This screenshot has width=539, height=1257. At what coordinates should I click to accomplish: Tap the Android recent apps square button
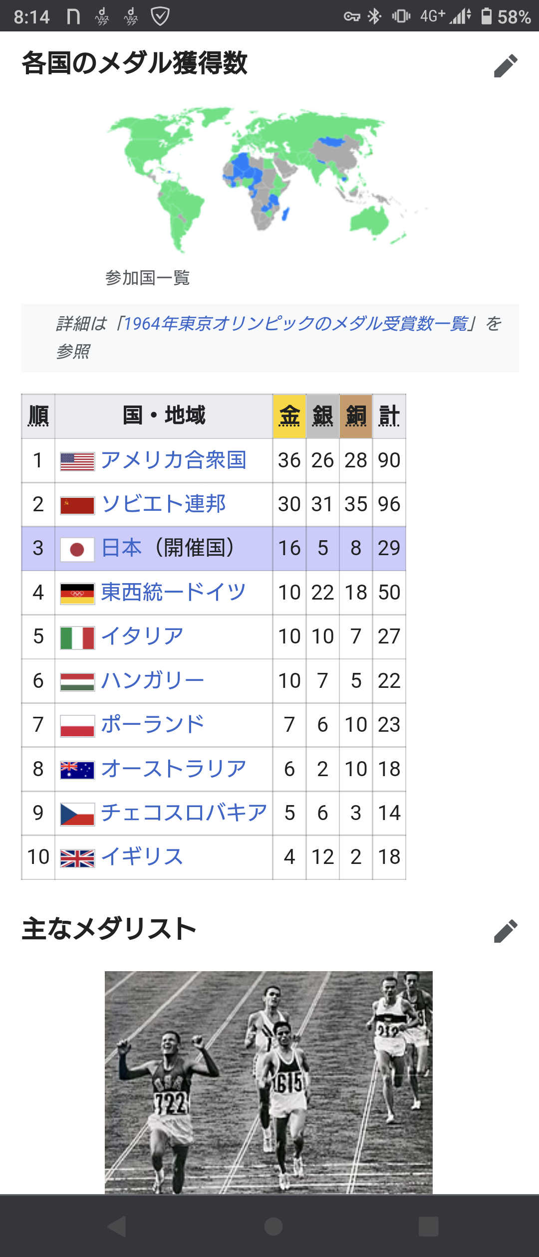click(x=428, y=1226)
